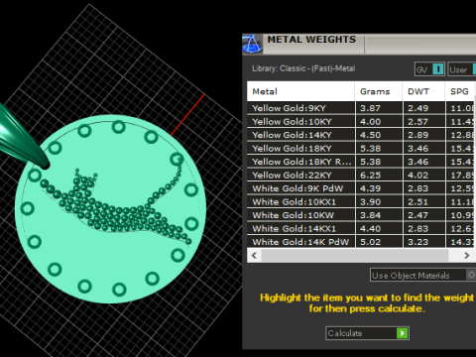Select the White Gold:14K PdW row
The image size is (476, 357).
(361, 242)
